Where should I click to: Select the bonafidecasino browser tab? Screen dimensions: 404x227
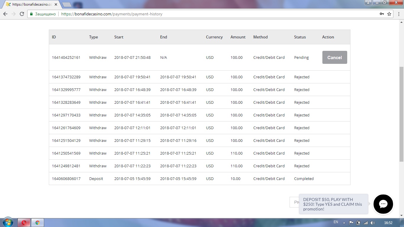tap(30, 4)
